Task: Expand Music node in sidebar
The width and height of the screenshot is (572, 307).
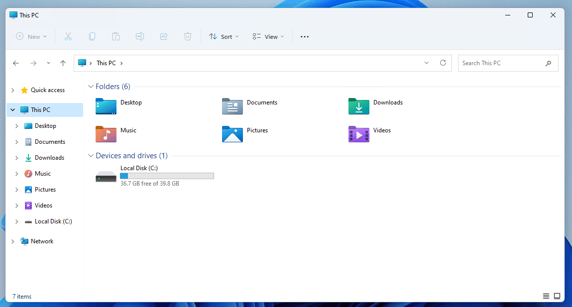Action: point(16,174)
